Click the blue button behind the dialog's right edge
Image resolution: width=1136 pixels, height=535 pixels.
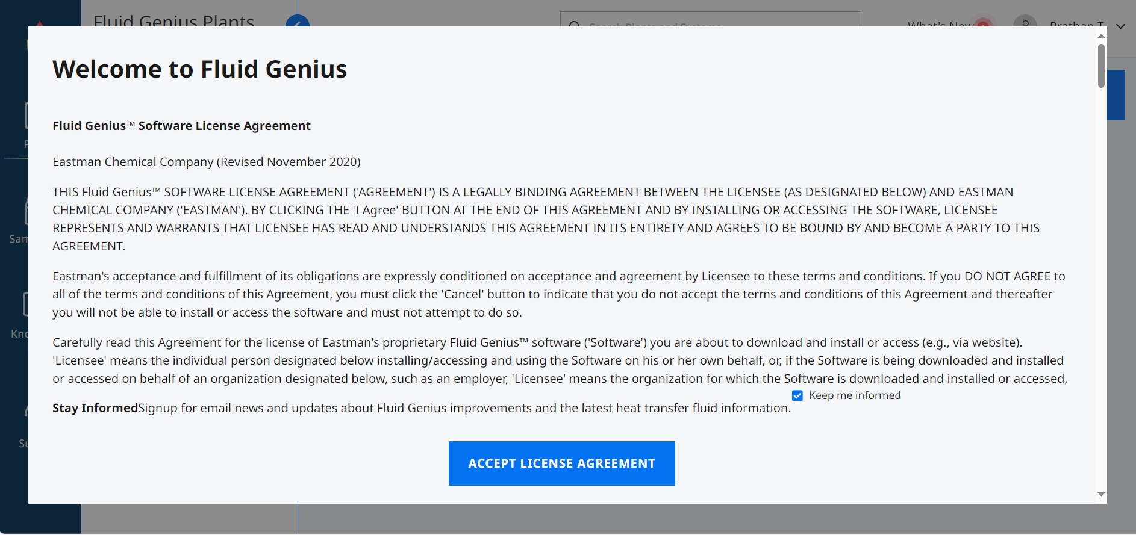(x=1116, y=95)
